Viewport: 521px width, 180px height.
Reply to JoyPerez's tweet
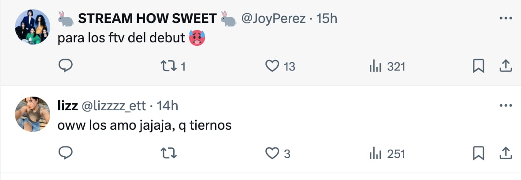click(x=65, y=66)
